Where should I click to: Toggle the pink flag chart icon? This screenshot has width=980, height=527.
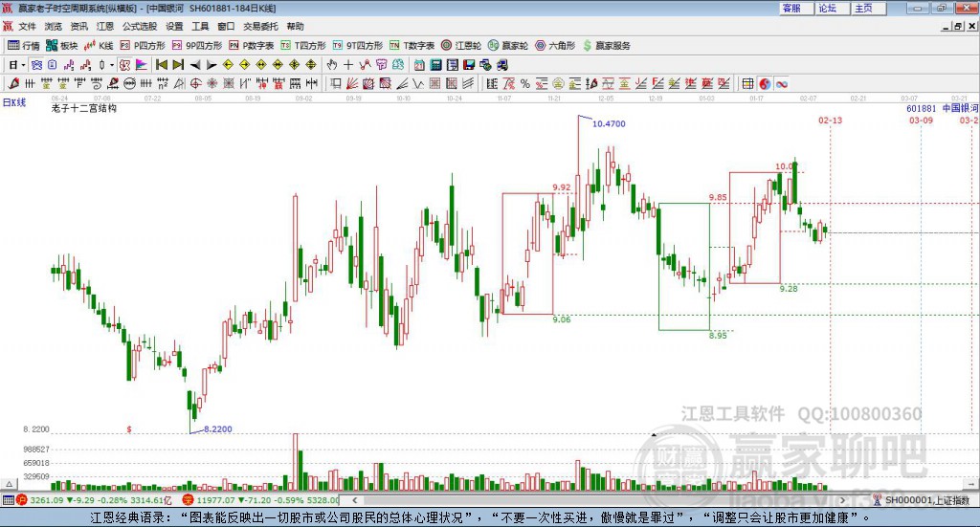pyautogui.click(x=142, y=65)
